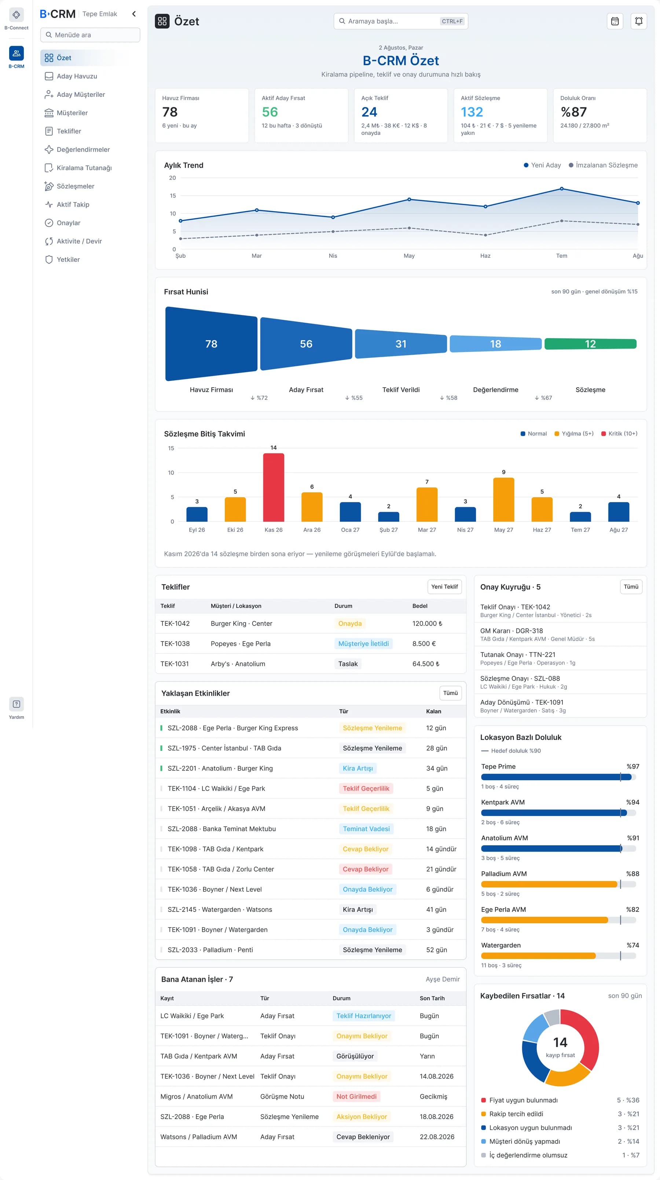Click the Kiralama Tutanağı icon
Image resolution: width=660 pixels, height=1180 pixels.
point(49,168)
